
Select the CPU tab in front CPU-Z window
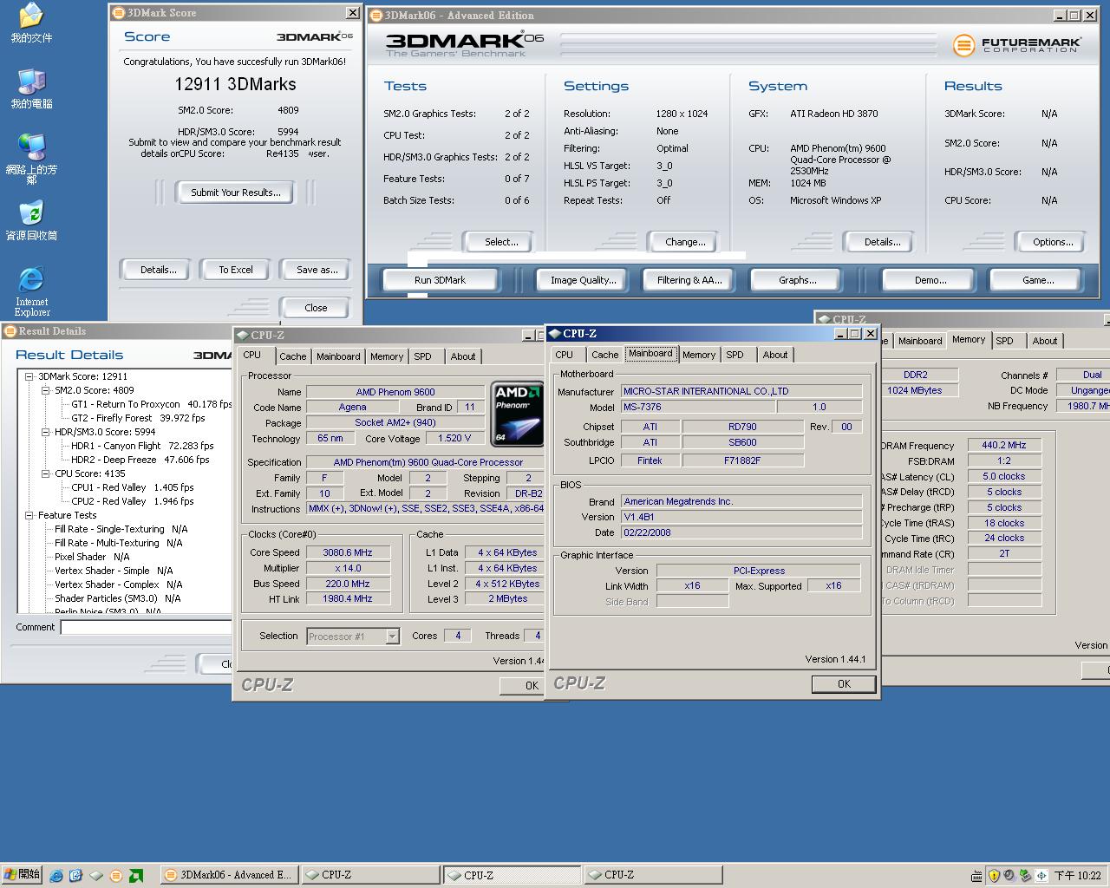click(564, 355)
